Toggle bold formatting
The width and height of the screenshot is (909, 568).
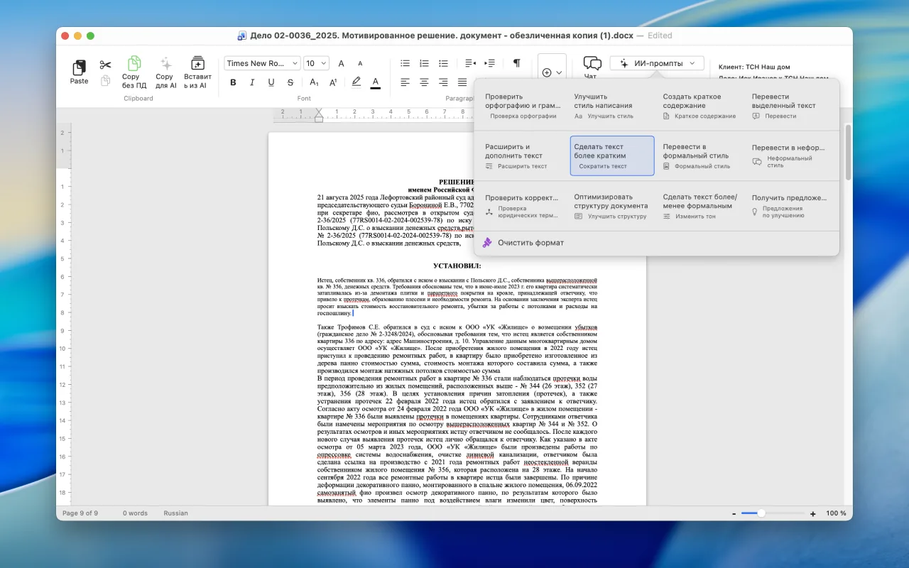[233, 82]
